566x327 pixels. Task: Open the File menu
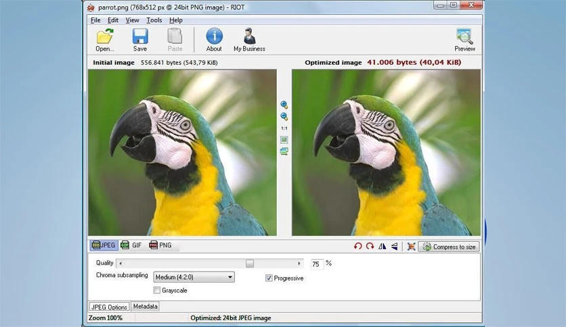click(x=95, y=20)
